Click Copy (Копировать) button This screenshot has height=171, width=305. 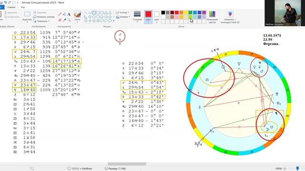click(x=12, y=17)
